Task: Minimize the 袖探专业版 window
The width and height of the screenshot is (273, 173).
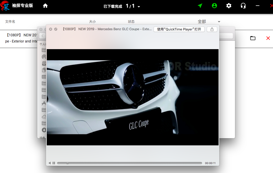Action: click(x=258, y=6)
